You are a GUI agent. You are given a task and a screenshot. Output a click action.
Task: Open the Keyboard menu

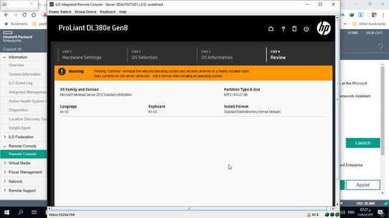pyautogui.click(x=108, y=12)
